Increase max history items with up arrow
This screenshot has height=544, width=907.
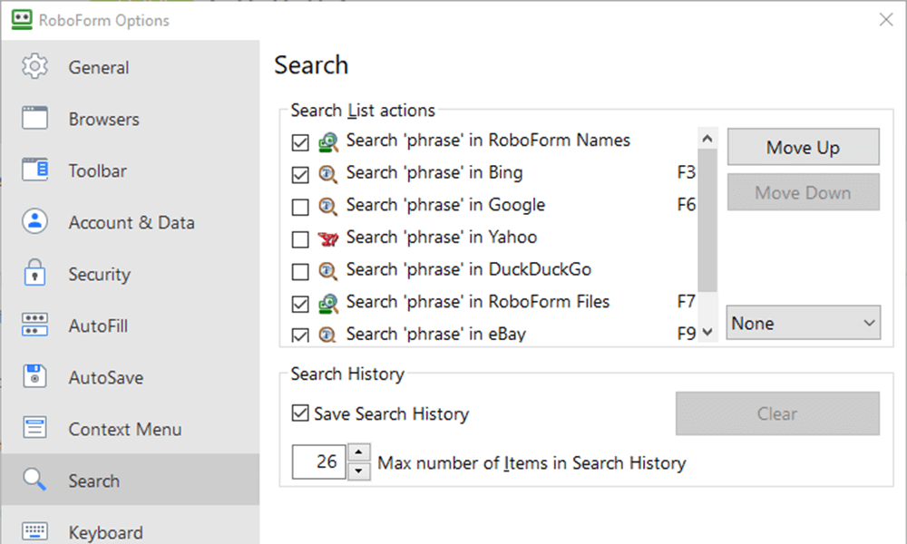tap(358, 452)
